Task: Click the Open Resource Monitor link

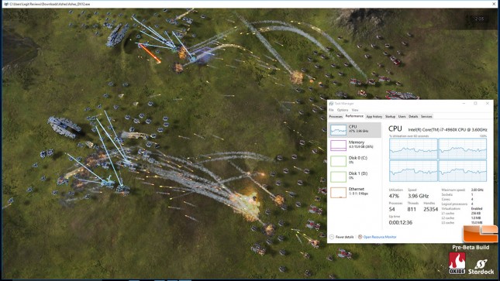Action: (380, 237)
